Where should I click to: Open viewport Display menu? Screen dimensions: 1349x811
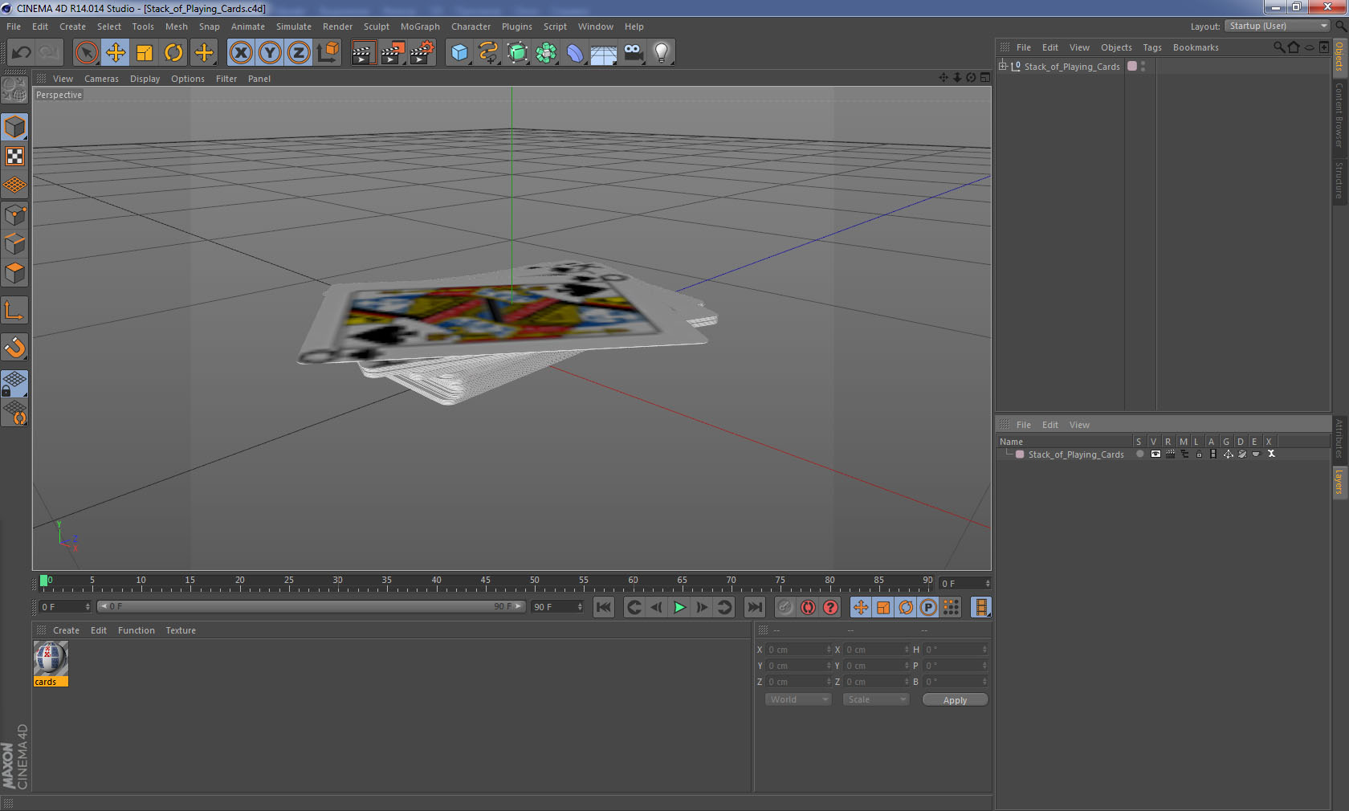[x=145, y=79]
